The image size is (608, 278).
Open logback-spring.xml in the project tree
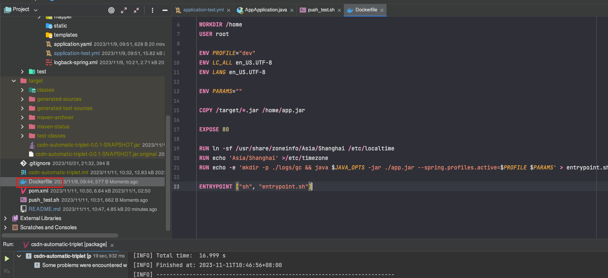click(x=75, y=62)
